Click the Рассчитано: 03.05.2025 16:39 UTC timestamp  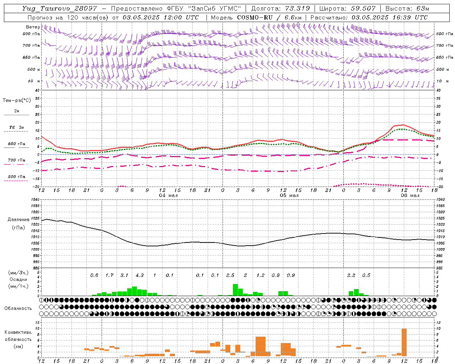click(x=369, y=17)
